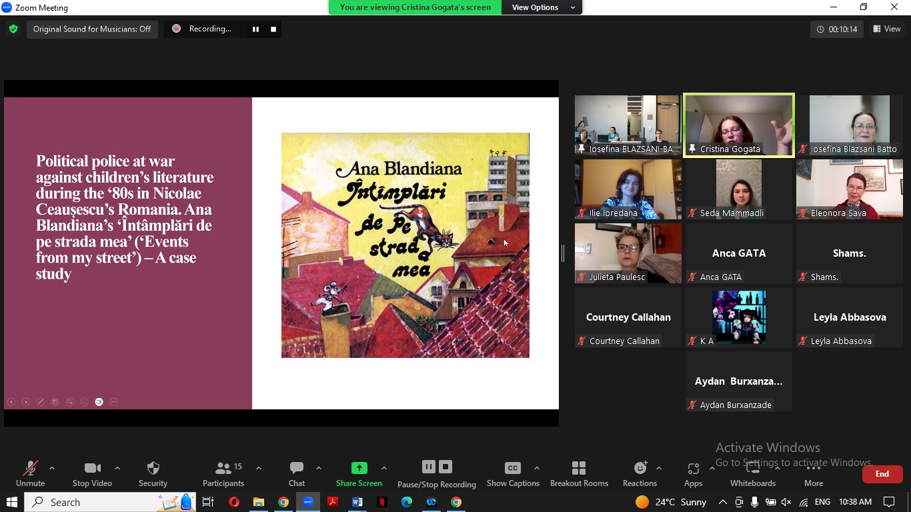Open the Reactions menu
The image size is (911, 512).
[x=640, y=474]
